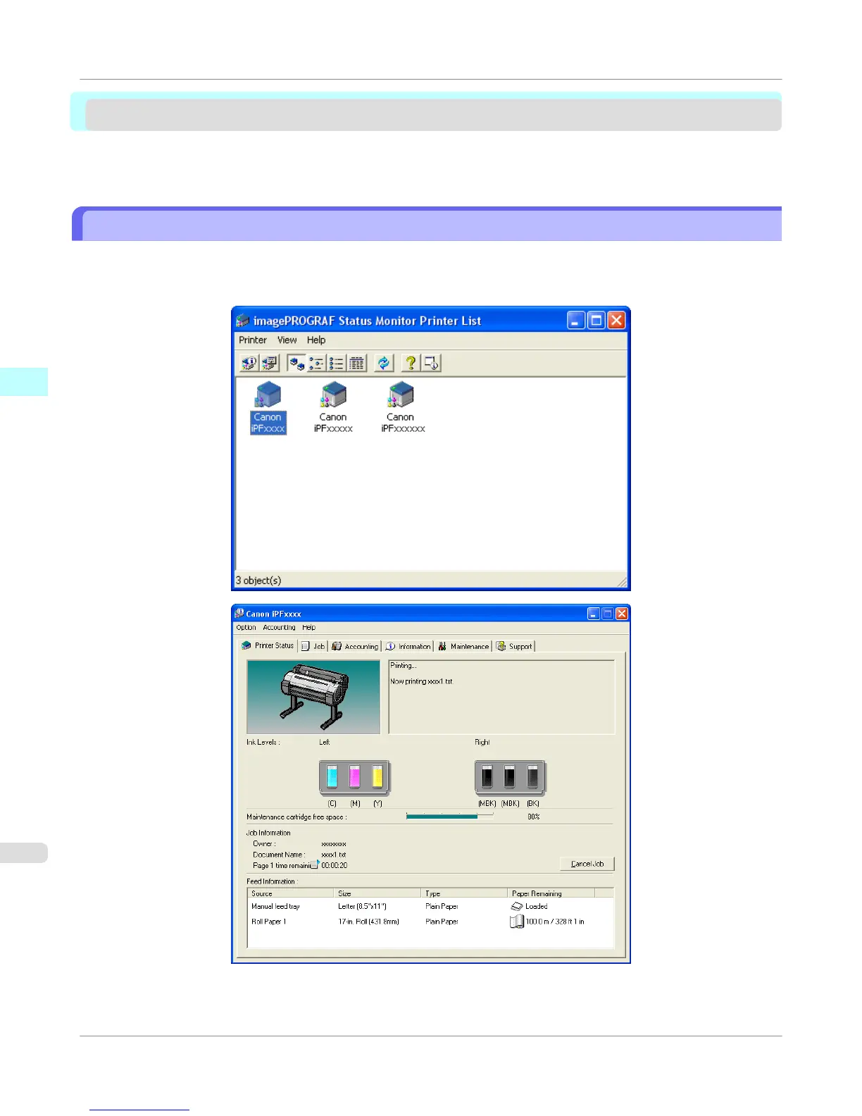
Task: Click the 'Letter (8.5"x11")' size cell
Action: point(362,906)
